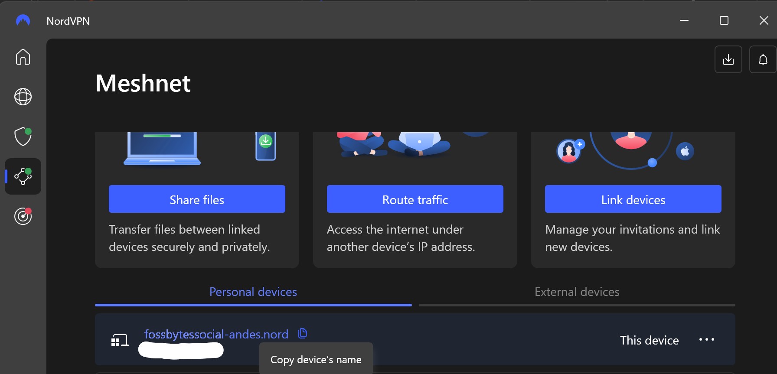Open three-dot menu for this device
Screen dimensions: 777x374
(707, 340)
